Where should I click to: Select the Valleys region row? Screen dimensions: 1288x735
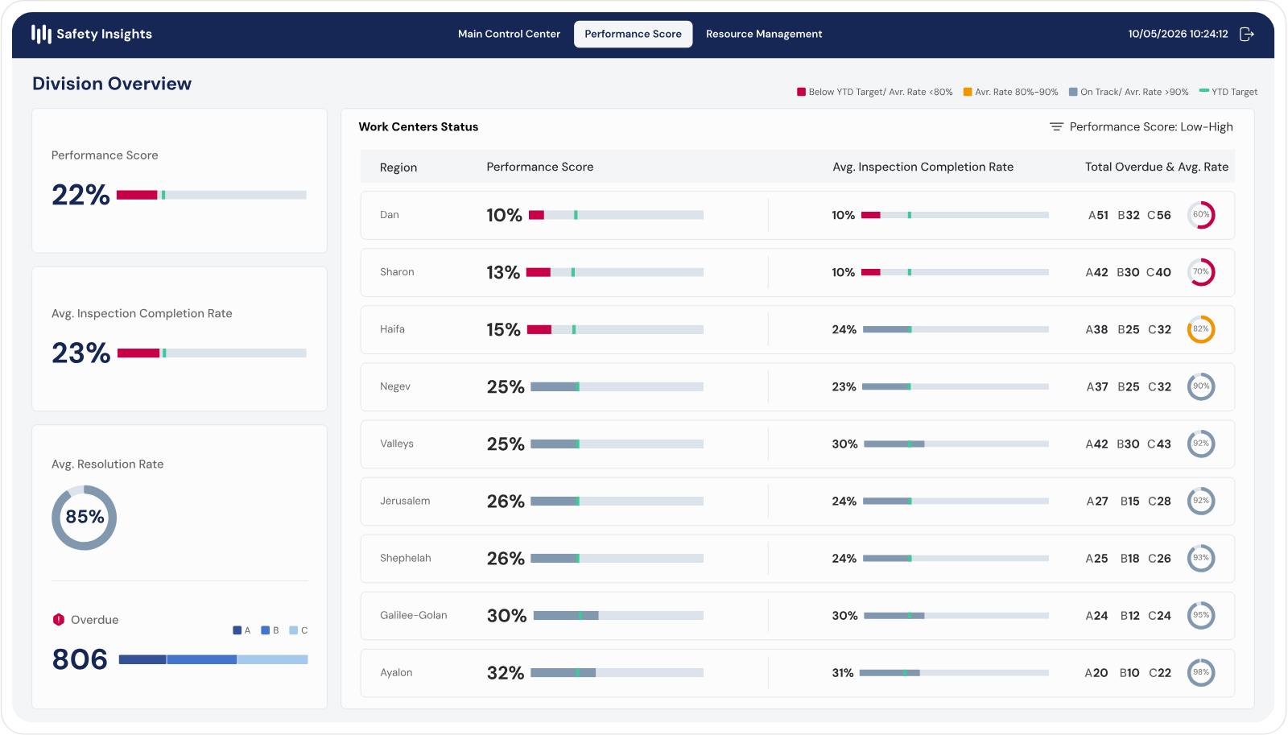point(797,444)
